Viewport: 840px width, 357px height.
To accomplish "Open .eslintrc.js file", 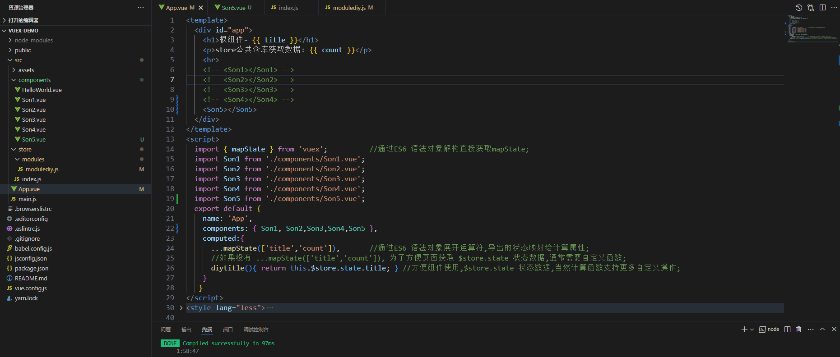I will point(75,229).
